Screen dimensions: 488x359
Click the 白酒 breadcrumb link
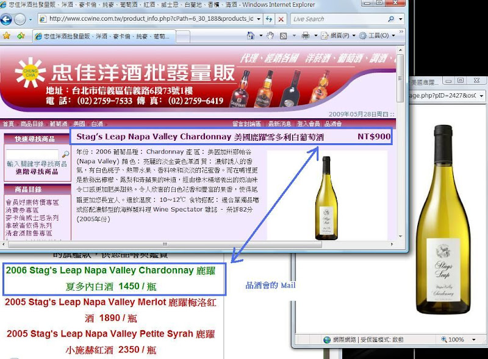coord(97,124)
